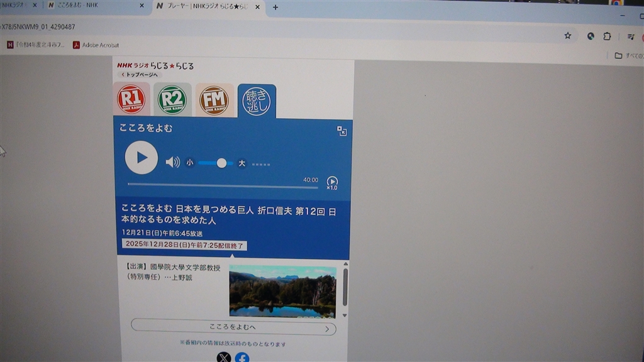The height and width of the screenshot is (362, 644).
Task: Mute audio using the speaker icon
Action: point(172,162)
